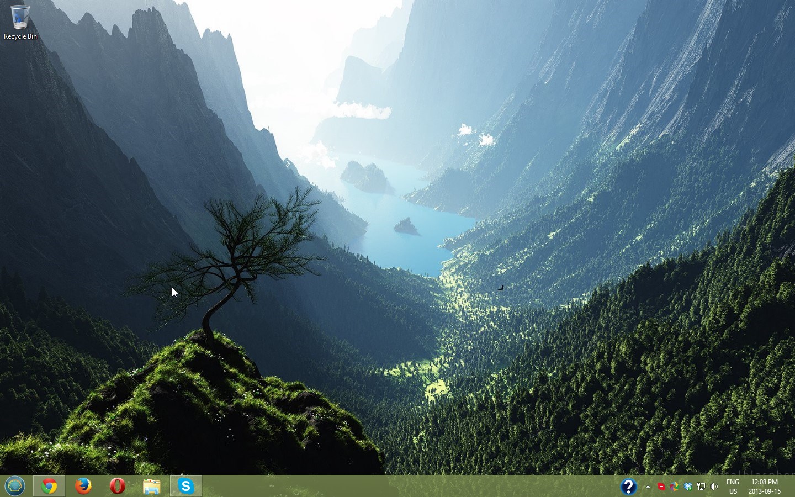Image resolution: width=795 pixels, height=497 pixels.
Task: Launch Opera browser from the taskbar
Action: coord(118,486)
